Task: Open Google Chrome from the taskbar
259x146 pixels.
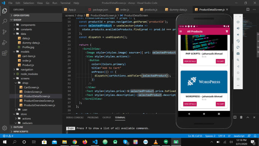Action: pyautogui.click(x=75, y=142)
